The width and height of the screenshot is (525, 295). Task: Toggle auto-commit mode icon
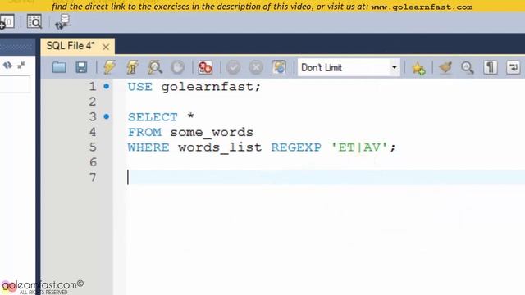click(x=279, y=67)
